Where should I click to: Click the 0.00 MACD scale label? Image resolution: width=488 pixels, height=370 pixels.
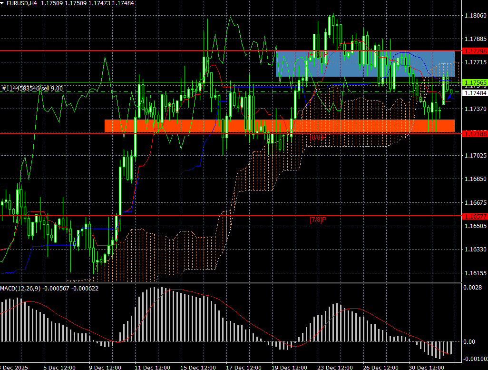click(x=469, y=342)
